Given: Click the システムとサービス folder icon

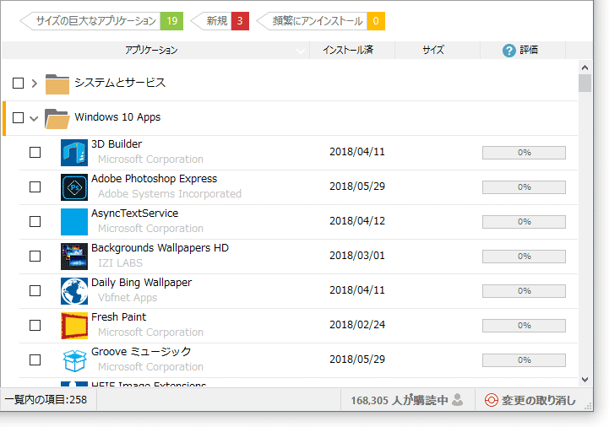Looking at the screenshot, I should pos(57,84).
